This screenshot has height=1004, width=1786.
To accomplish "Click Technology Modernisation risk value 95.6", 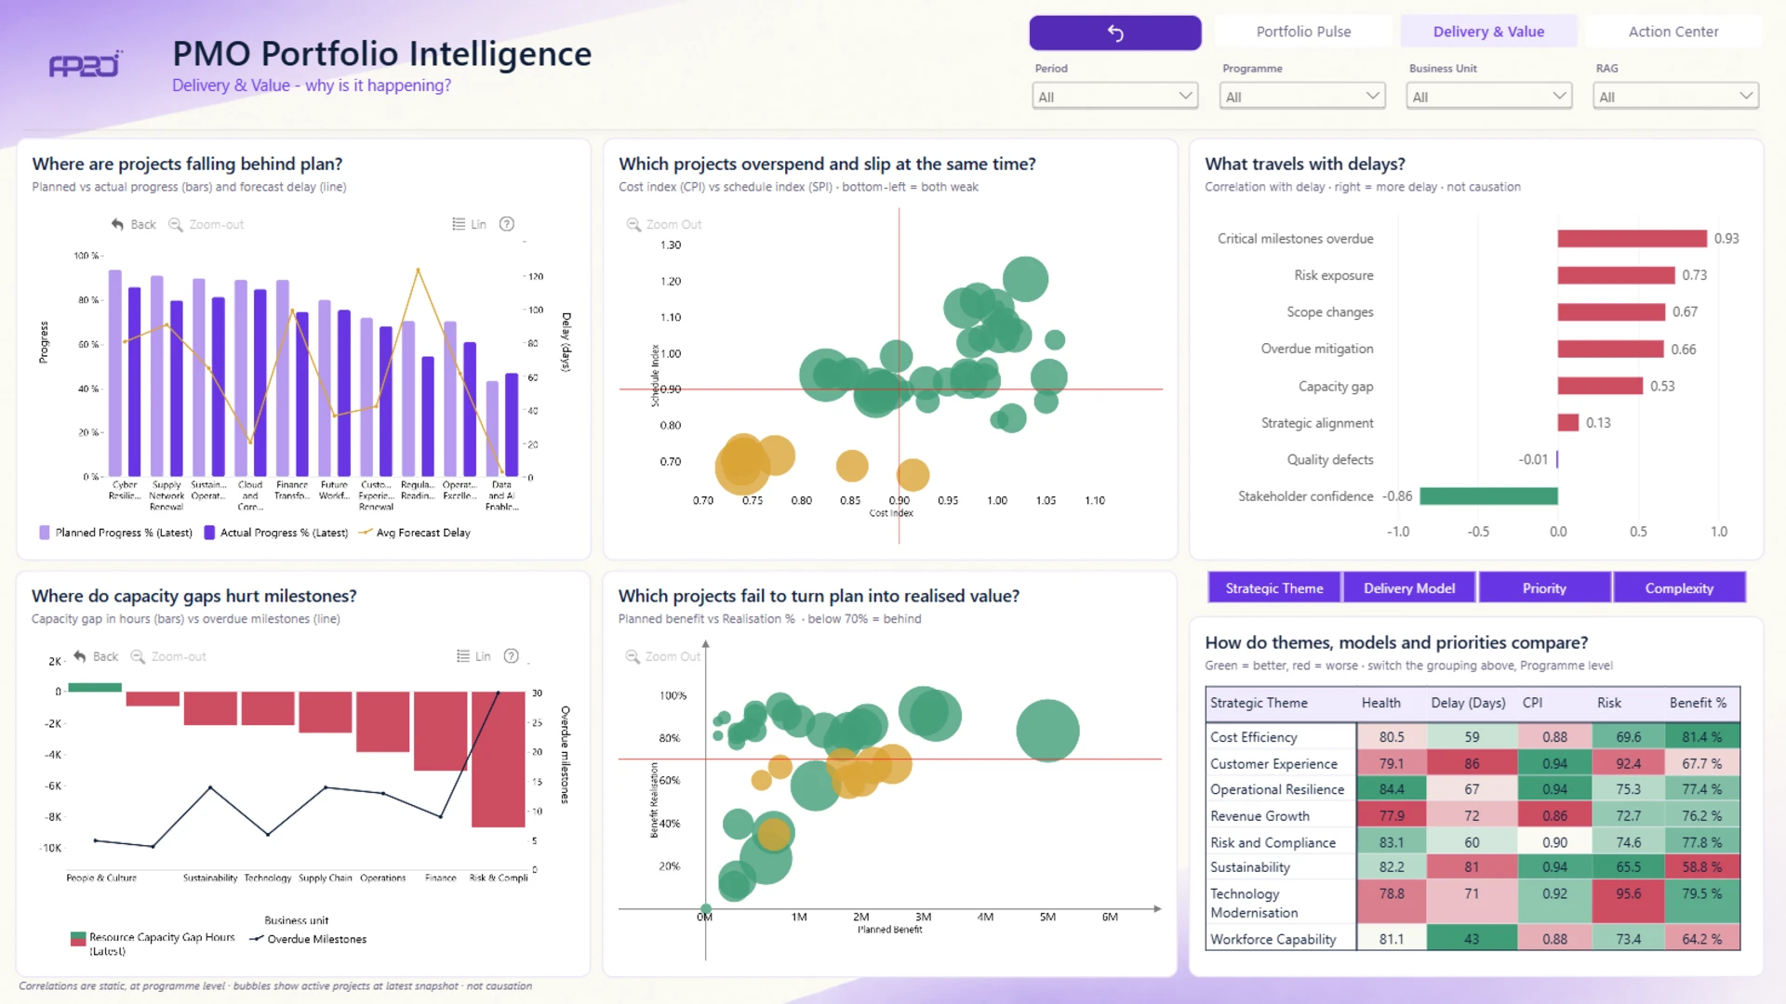I will click(x=1628, y=893).
